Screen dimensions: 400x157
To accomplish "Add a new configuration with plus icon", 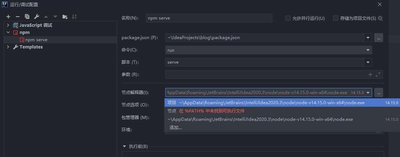I will pos(8,17).
